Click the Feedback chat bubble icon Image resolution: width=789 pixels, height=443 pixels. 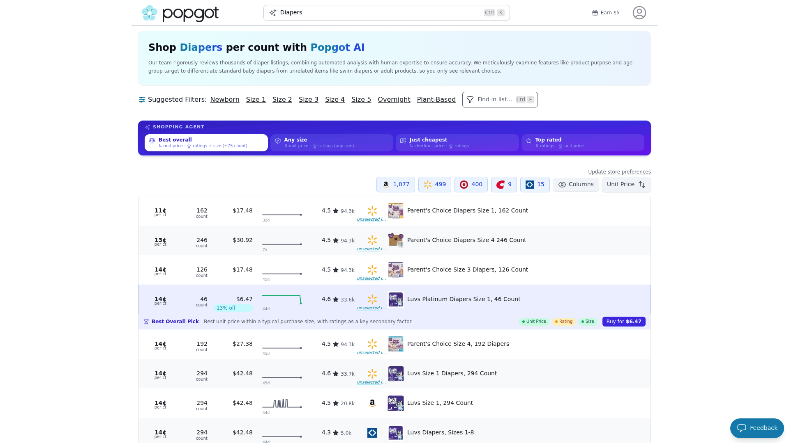(742, 428)
